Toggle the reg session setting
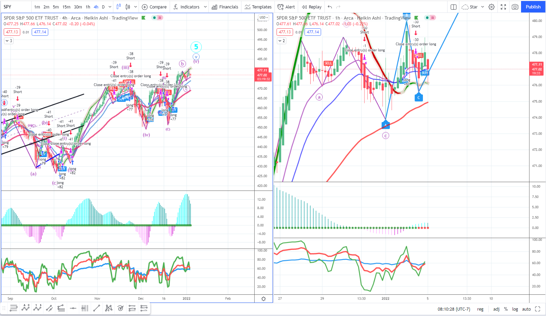The image size is (546, 316). pos(480,309)
